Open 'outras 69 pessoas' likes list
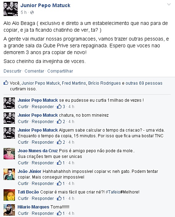Viewport: 175px width, 217px height. (x=144, y=83)
